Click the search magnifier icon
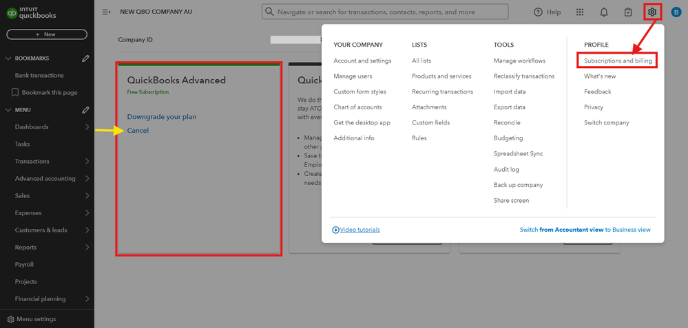 269,12
